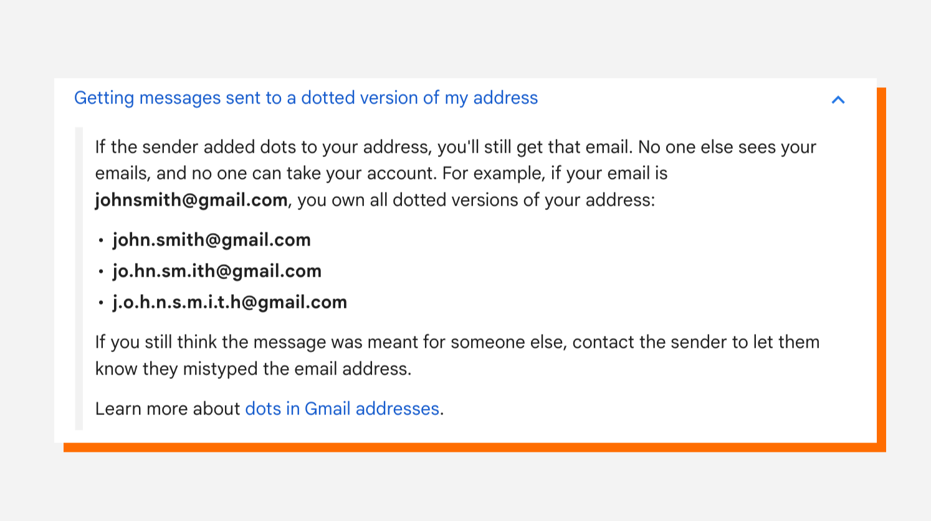Click the 'No one else sees your' text

point(727,147)
